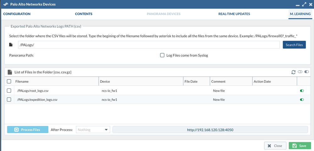
Task: Click the green Save button
Action: [300, 146]
